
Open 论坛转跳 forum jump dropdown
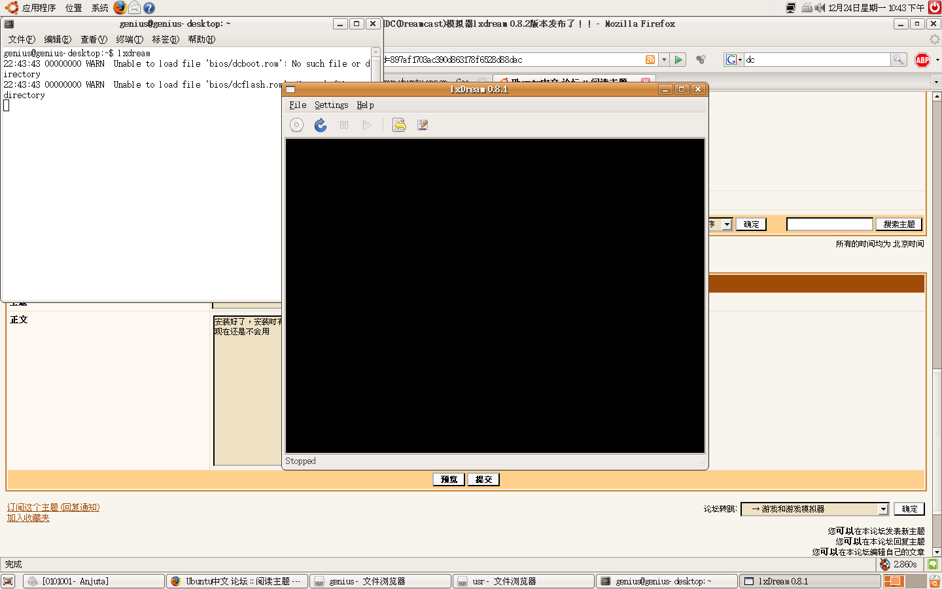click(814, 509)
